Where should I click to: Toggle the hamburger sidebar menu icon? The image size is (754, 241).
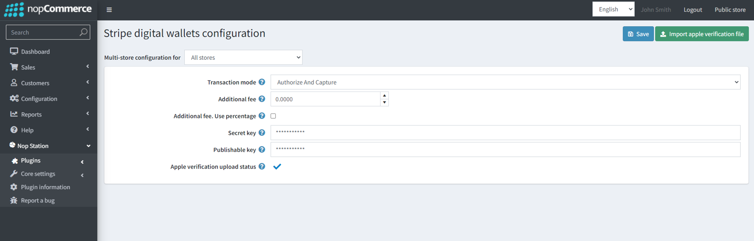[109, 9]
